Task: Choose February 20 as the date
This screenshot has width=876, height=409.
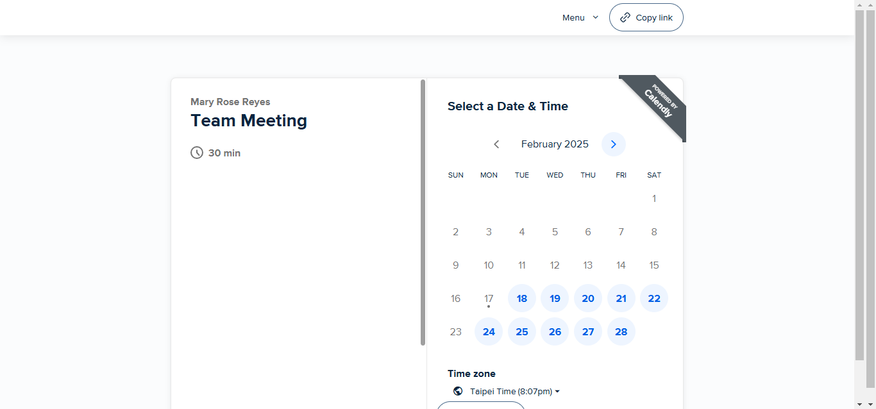Action: tap(588, 298)
